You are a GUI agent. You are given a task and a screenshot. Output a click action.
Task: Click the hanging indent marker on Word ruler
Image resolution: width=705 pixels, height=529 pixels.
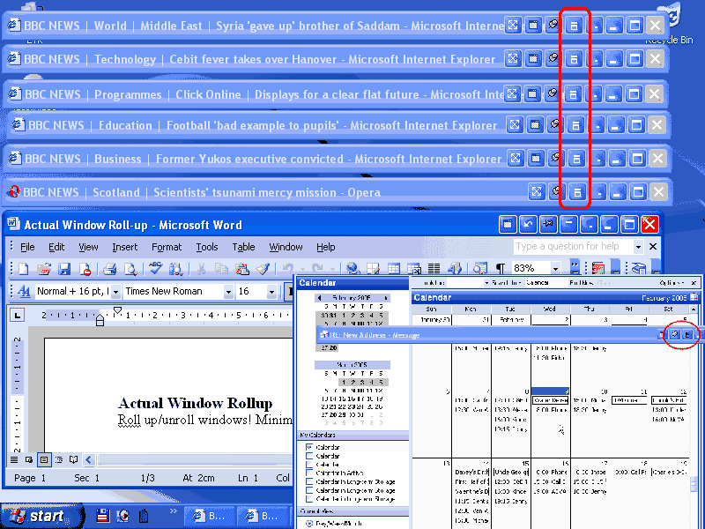coord(100,319)
